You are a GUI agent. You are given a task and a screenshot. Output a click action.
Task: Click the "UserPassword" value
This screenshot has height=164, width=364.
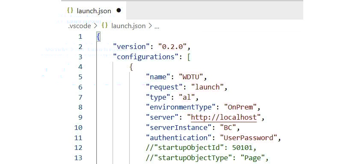(x=249, y=138)
